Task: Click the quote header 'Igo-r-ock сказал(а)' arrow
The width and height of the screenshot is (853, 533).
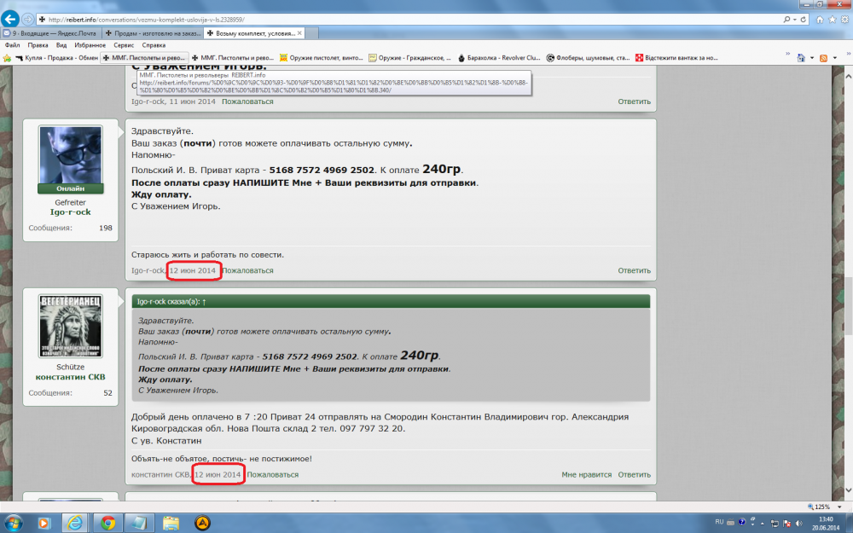Action: tap(204, 301)
